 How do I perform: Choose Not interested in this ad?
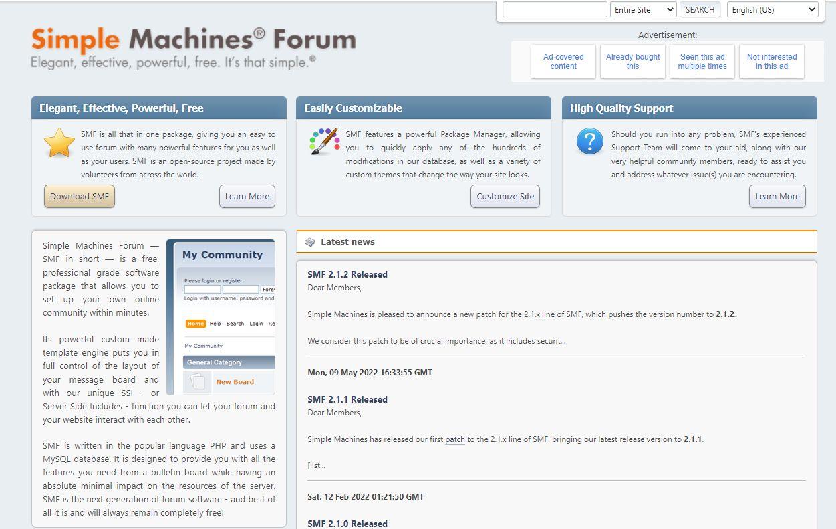pyautogui.click(x=772, y=62)
